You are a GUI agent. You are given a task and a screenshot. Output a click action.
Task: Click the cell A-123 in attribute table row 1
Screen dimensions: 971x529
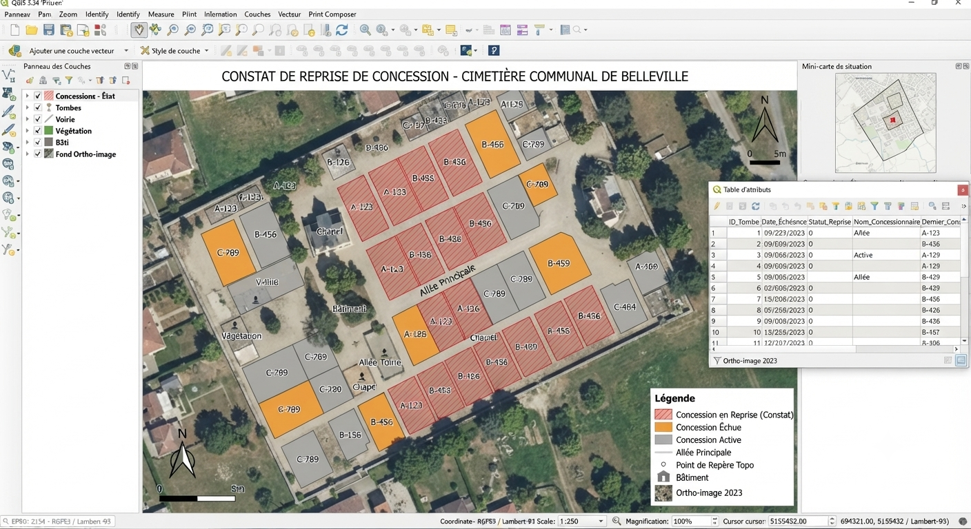(941, 233)
